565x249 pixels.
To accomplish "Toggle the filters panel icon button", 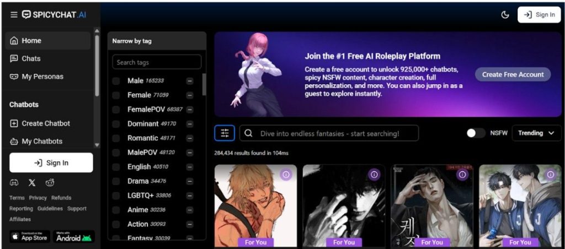I will tap(225, 133).
